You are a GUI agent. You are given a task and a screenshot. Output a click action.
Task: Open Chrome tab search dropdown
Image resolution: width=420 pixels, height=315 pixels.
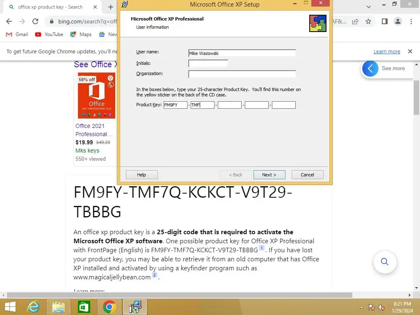tap(369, 7)
